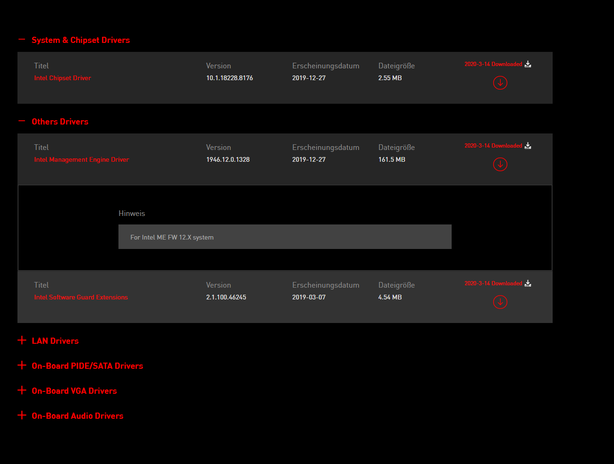The width and height of the screenshot is (614, 464).
Task: Collapse Others Drivers minus icon
Action: [x=22, y=121]
